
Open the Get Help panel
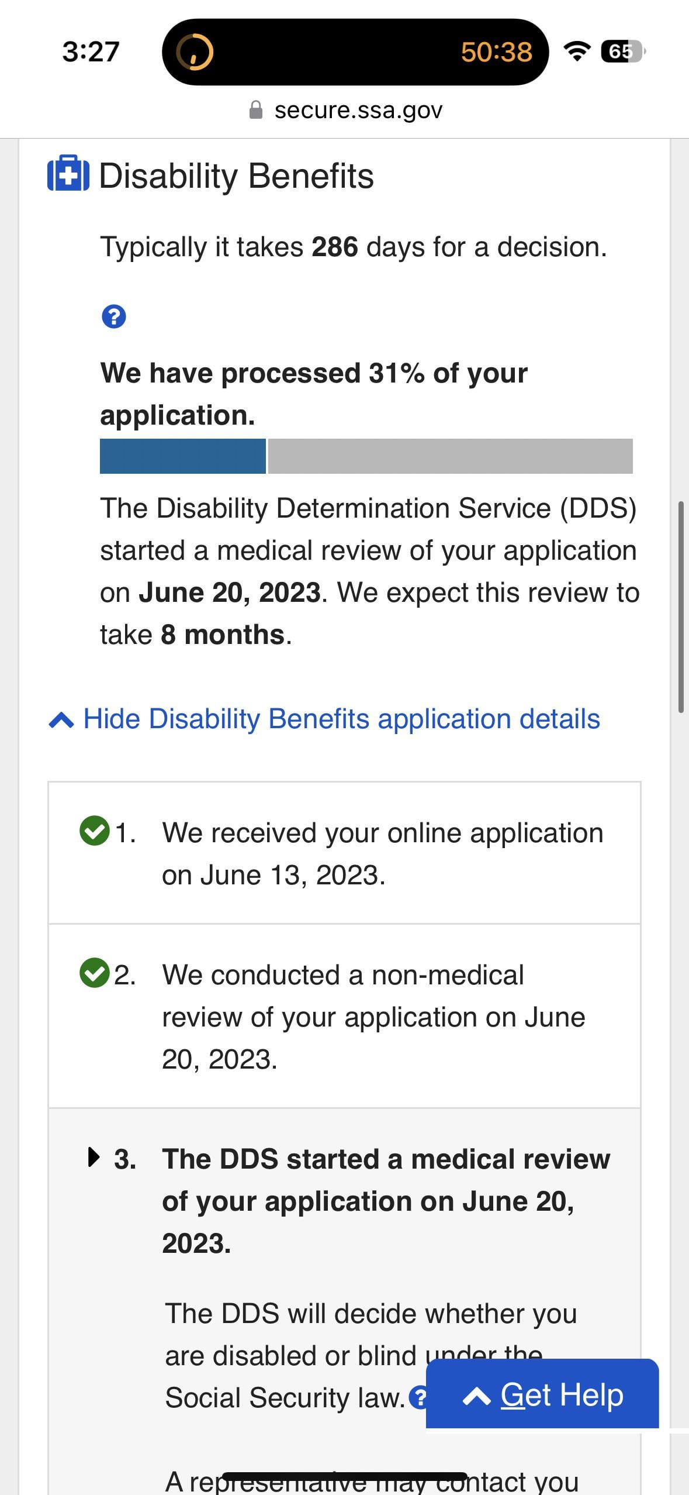click(542, 1395)
